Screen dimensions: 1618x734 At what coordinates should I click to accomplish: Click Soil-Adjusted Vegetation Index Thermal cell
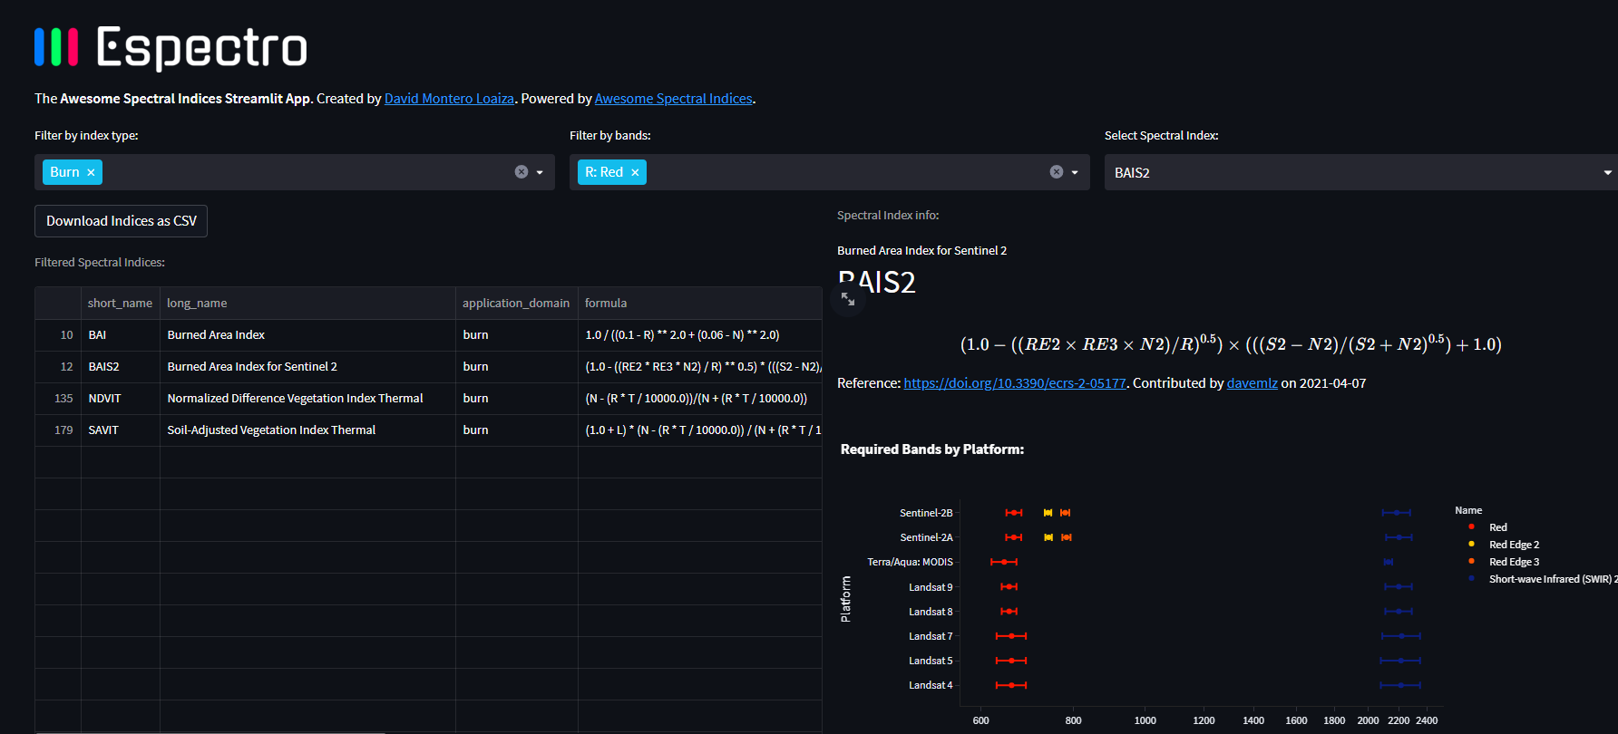[307, 430]
